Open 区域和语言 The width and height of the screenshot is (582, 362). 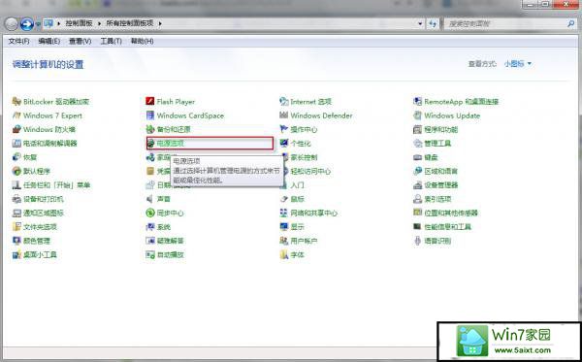(x=436, y=171)
